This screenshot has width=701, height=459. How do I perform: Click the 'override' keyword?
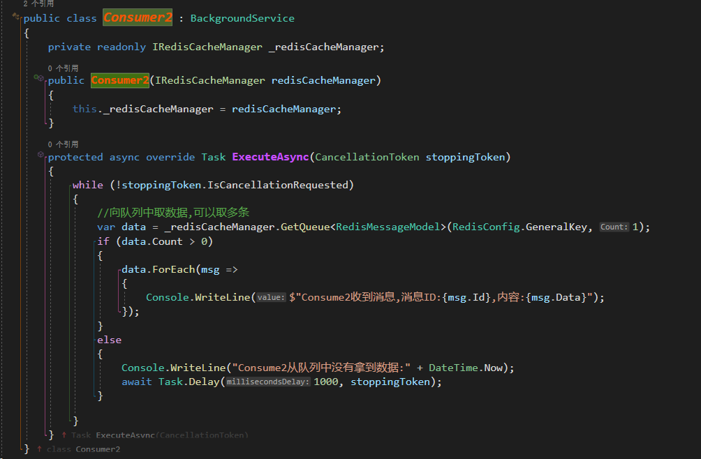point(170,157)
